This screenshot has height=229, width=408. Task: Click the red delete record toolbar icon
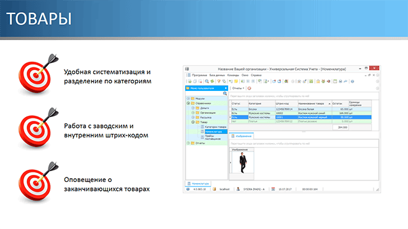click(x=200, y=81)
